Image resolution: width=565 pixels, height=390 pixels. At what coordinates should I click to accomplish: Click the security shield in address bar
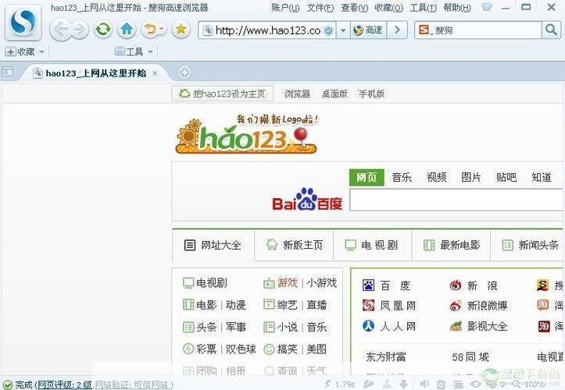328,30
